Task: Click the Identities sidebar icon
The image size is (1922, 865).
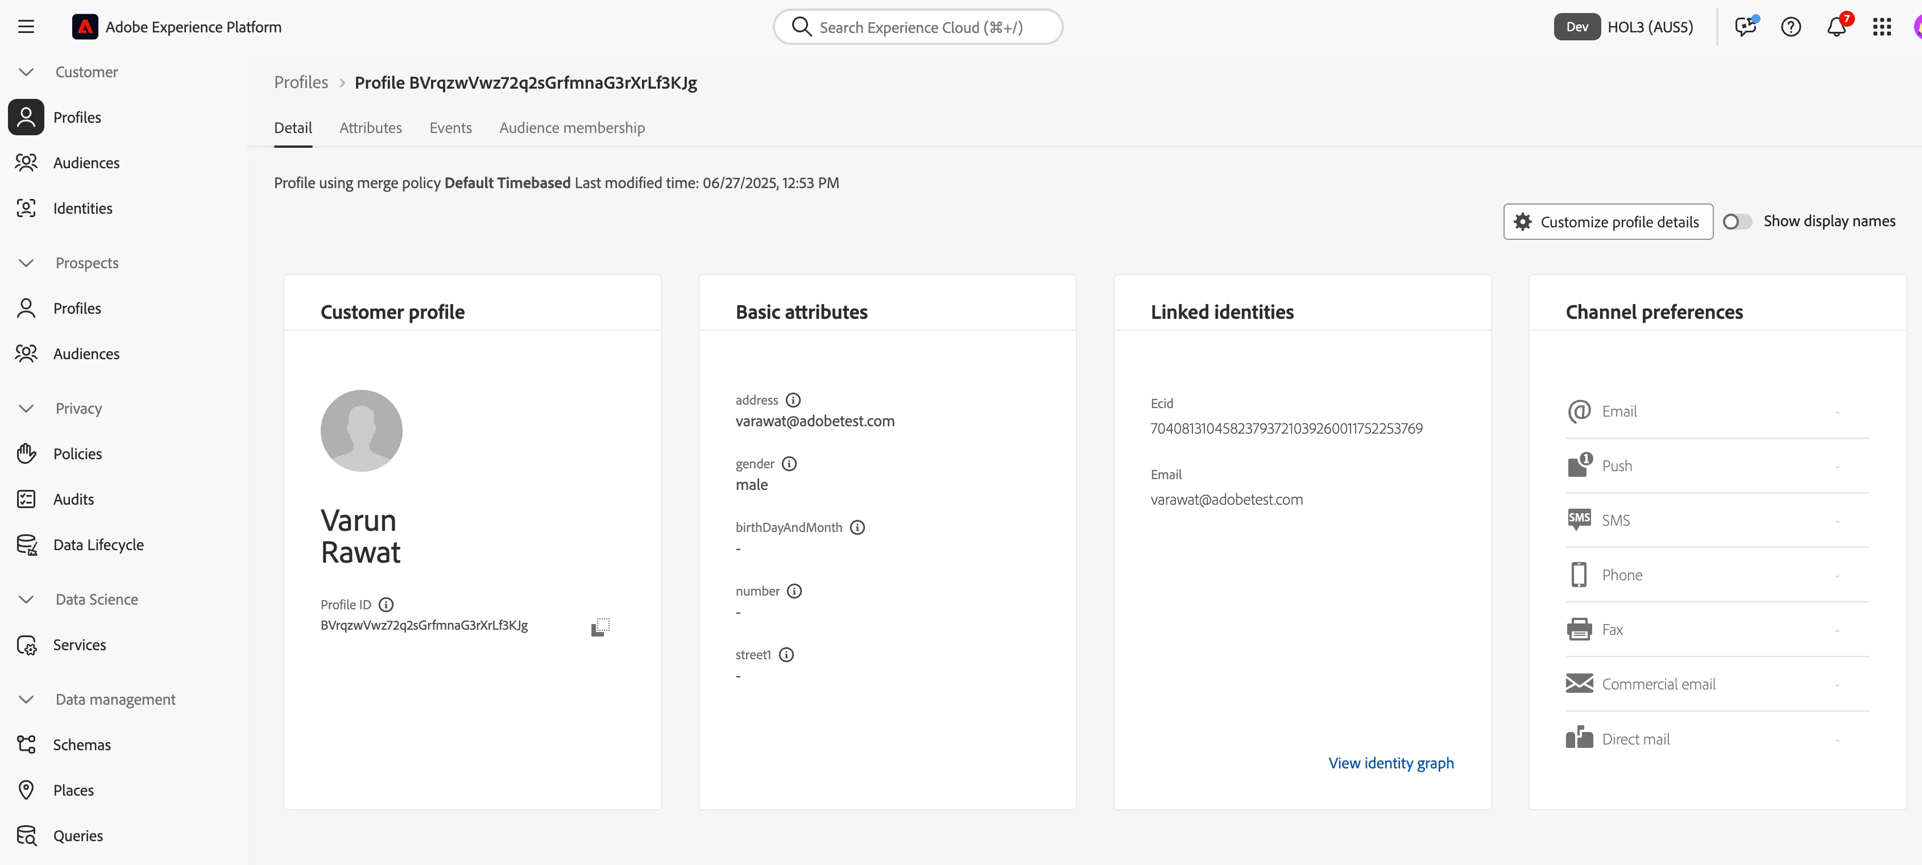Action: click(26, 208)
